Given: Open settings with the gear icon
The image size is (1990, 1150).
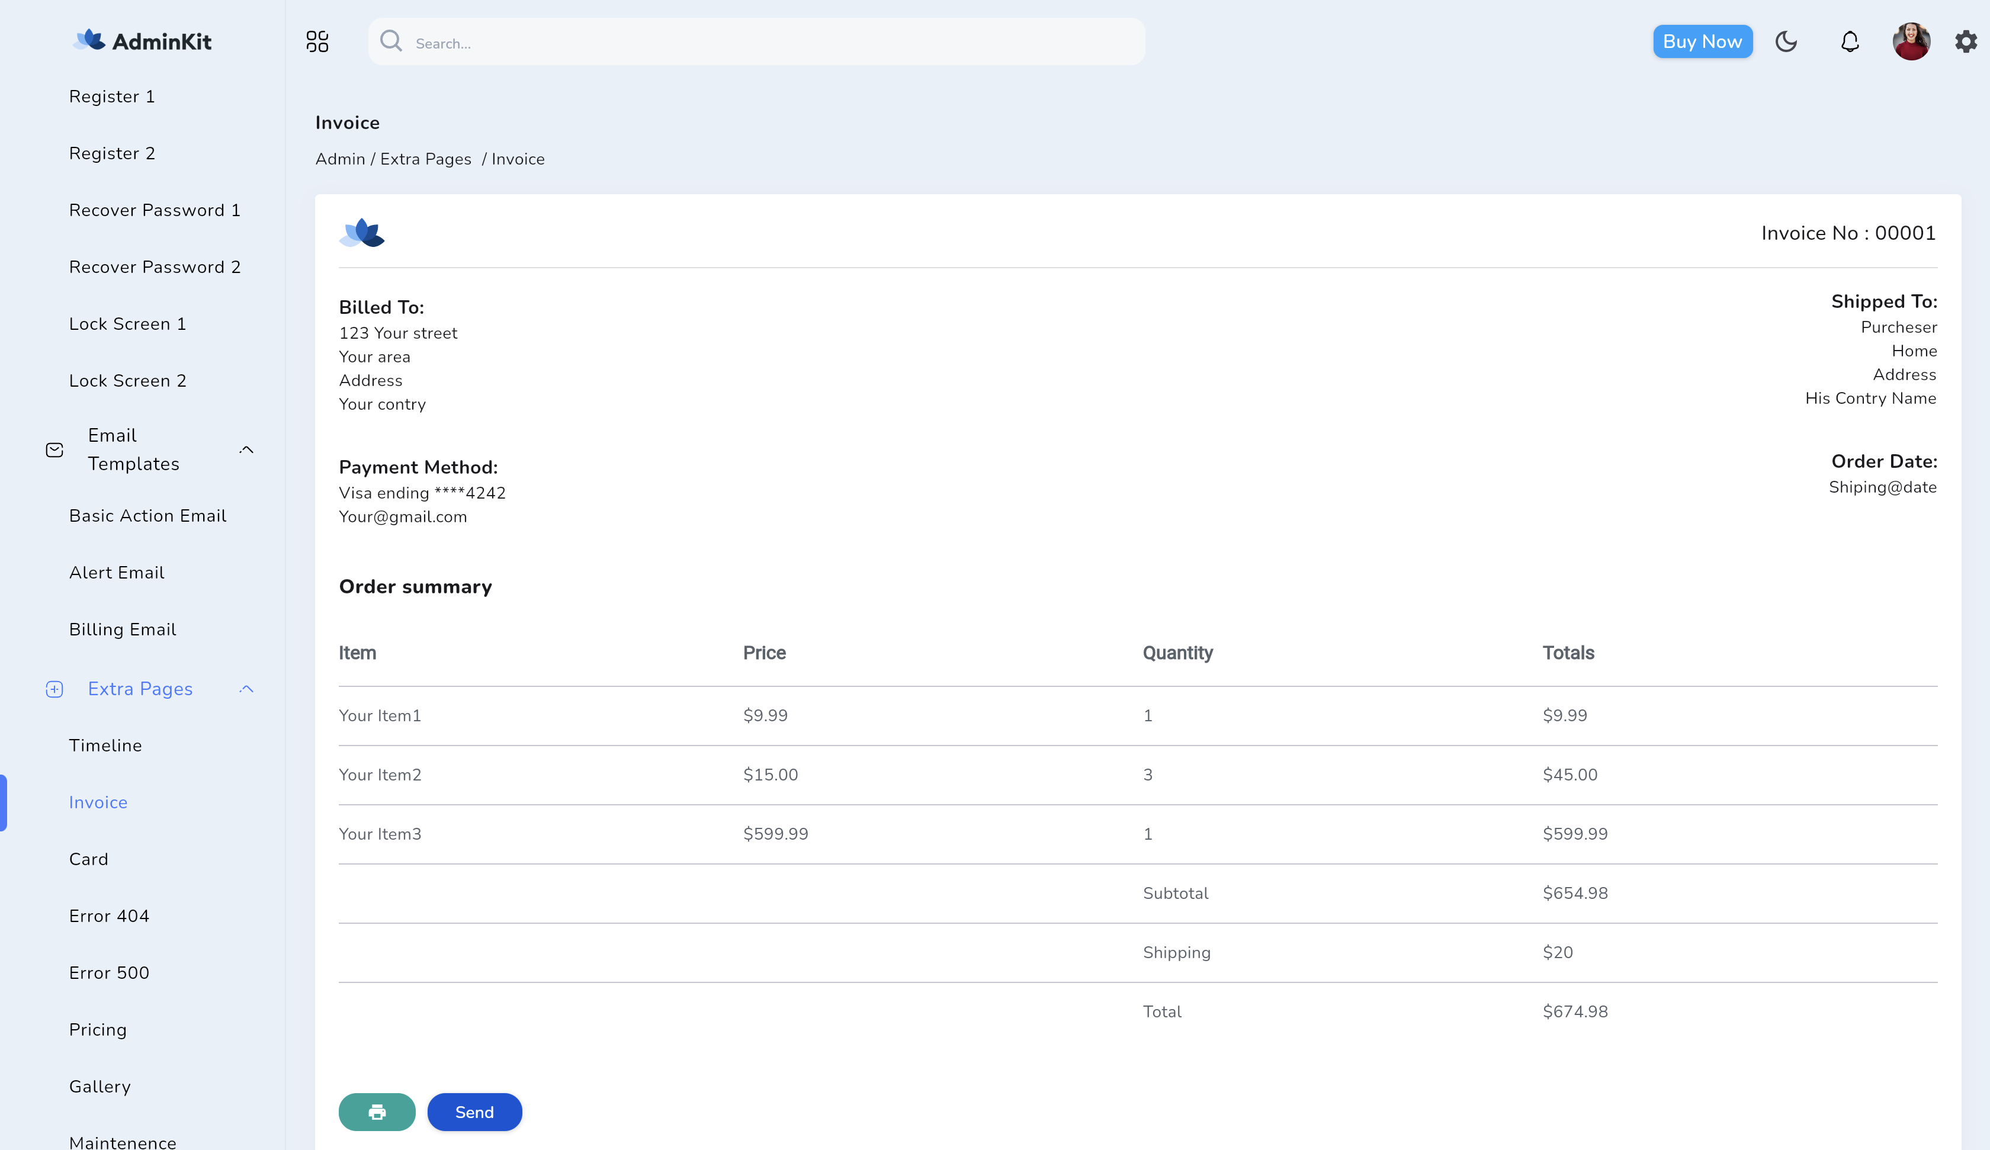Looking at the screenshot, I should [x=1966, y=41].
